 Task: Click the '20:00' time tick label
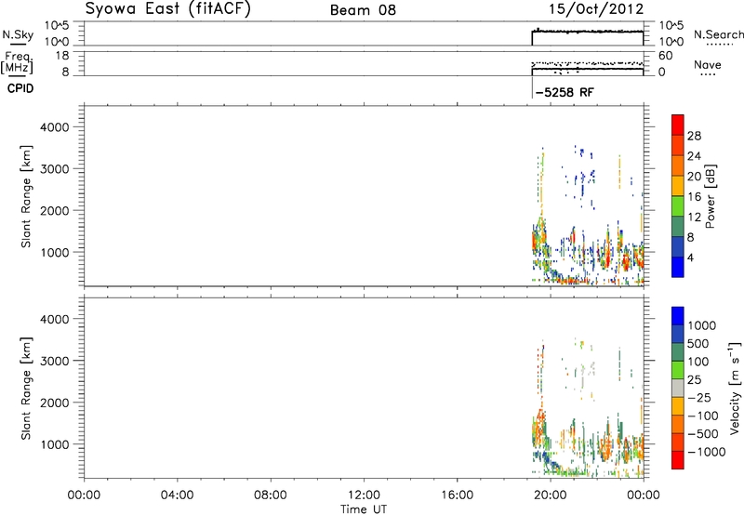(x=551, y=495)
